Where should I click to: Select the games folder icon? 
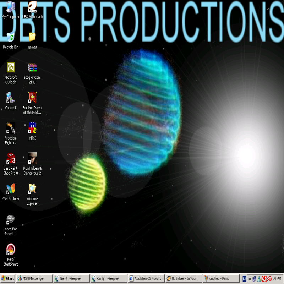[x=32, y=37]
